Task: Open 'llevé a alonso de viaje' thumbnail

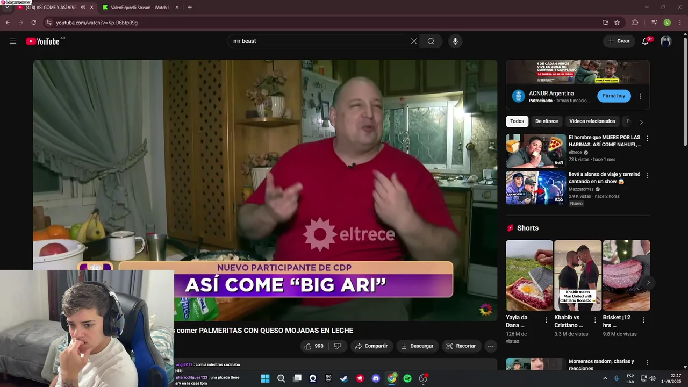Action: click(536, 188)
